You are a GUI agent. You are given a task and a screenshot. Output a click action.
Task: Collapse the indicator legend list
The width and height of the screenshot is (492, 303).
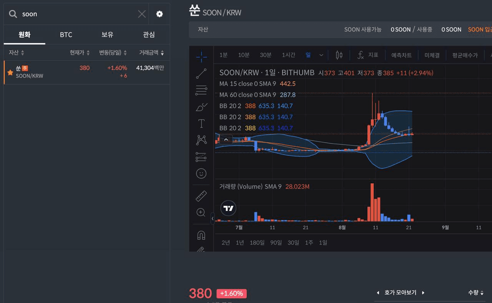click(x=226, y=140)
